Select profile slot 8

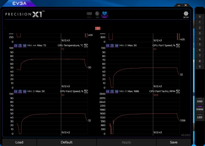(x=200, y=61)
